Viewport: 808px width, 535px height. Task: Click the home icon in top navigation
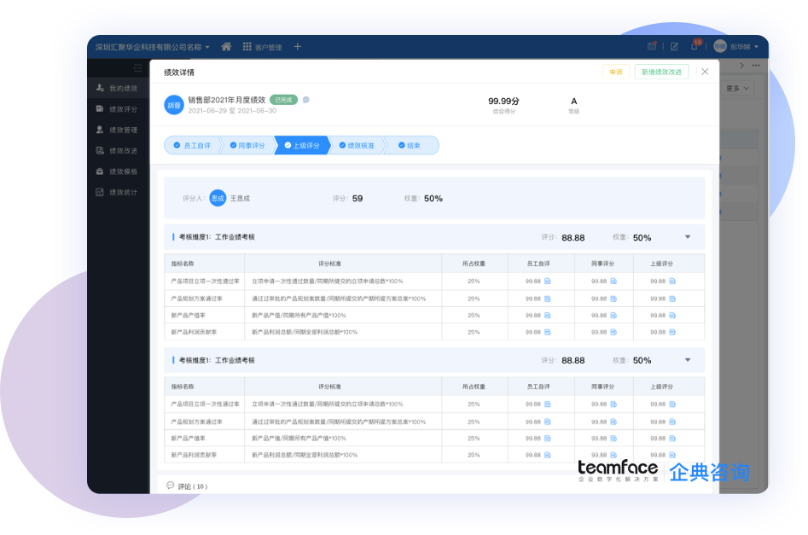pos(226,47)
